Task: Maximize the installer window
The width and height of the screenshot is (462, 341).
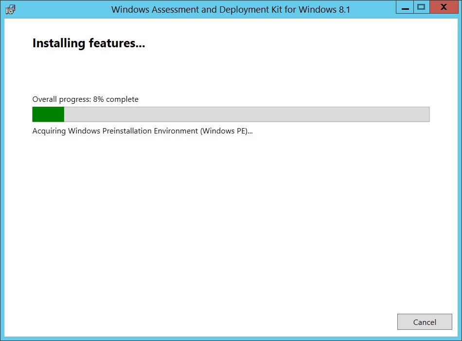Action: [x=421, y=7]
